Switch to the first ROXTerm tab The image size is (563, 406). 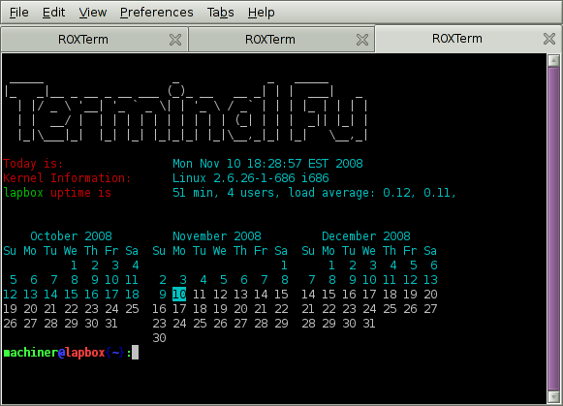83,40
